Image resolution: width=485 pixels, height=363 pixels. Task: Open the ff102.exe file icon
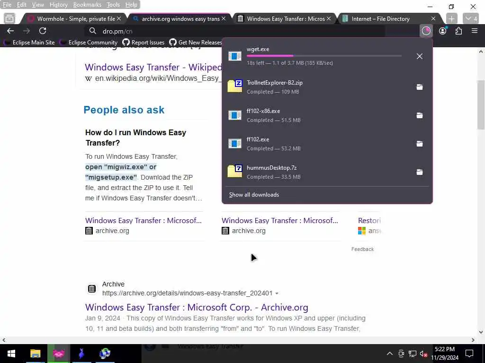[x=235, y=144]
